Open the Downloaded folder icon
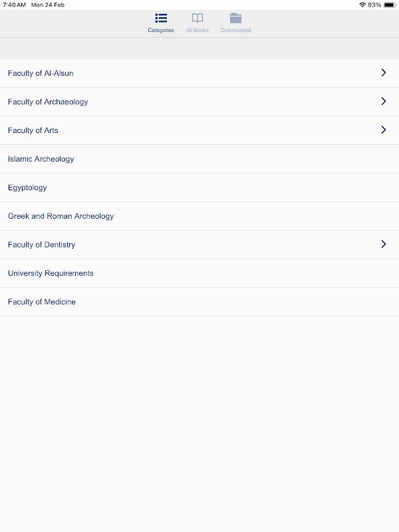Image resolution: width=399 pixels, height=532 pixels. click(235, 18)
